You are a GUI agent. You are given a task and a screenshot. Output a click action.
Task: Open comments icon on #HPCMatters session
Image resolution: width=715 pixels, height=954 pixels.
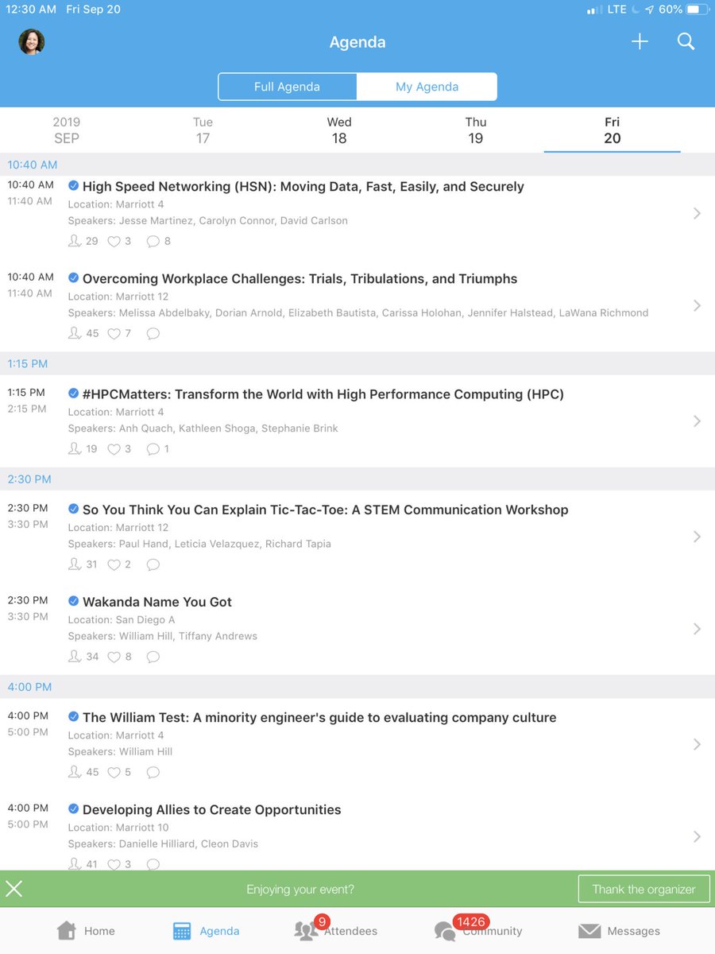pyautogui.click(x=153, y=449)
